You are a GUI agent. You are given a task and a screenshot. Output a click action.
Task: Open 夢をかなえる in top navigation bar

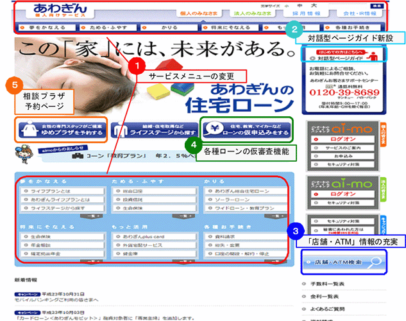(47, 27)
